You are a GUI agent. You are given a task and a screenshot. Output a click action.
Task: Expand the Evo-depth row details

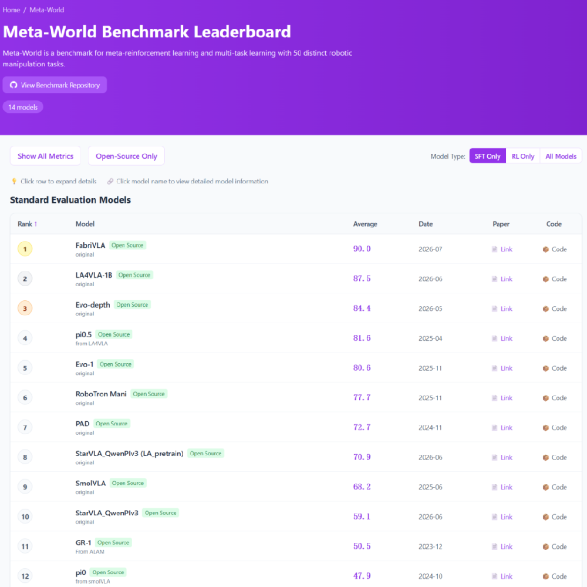pyautogui.click(x=296, y=308)
